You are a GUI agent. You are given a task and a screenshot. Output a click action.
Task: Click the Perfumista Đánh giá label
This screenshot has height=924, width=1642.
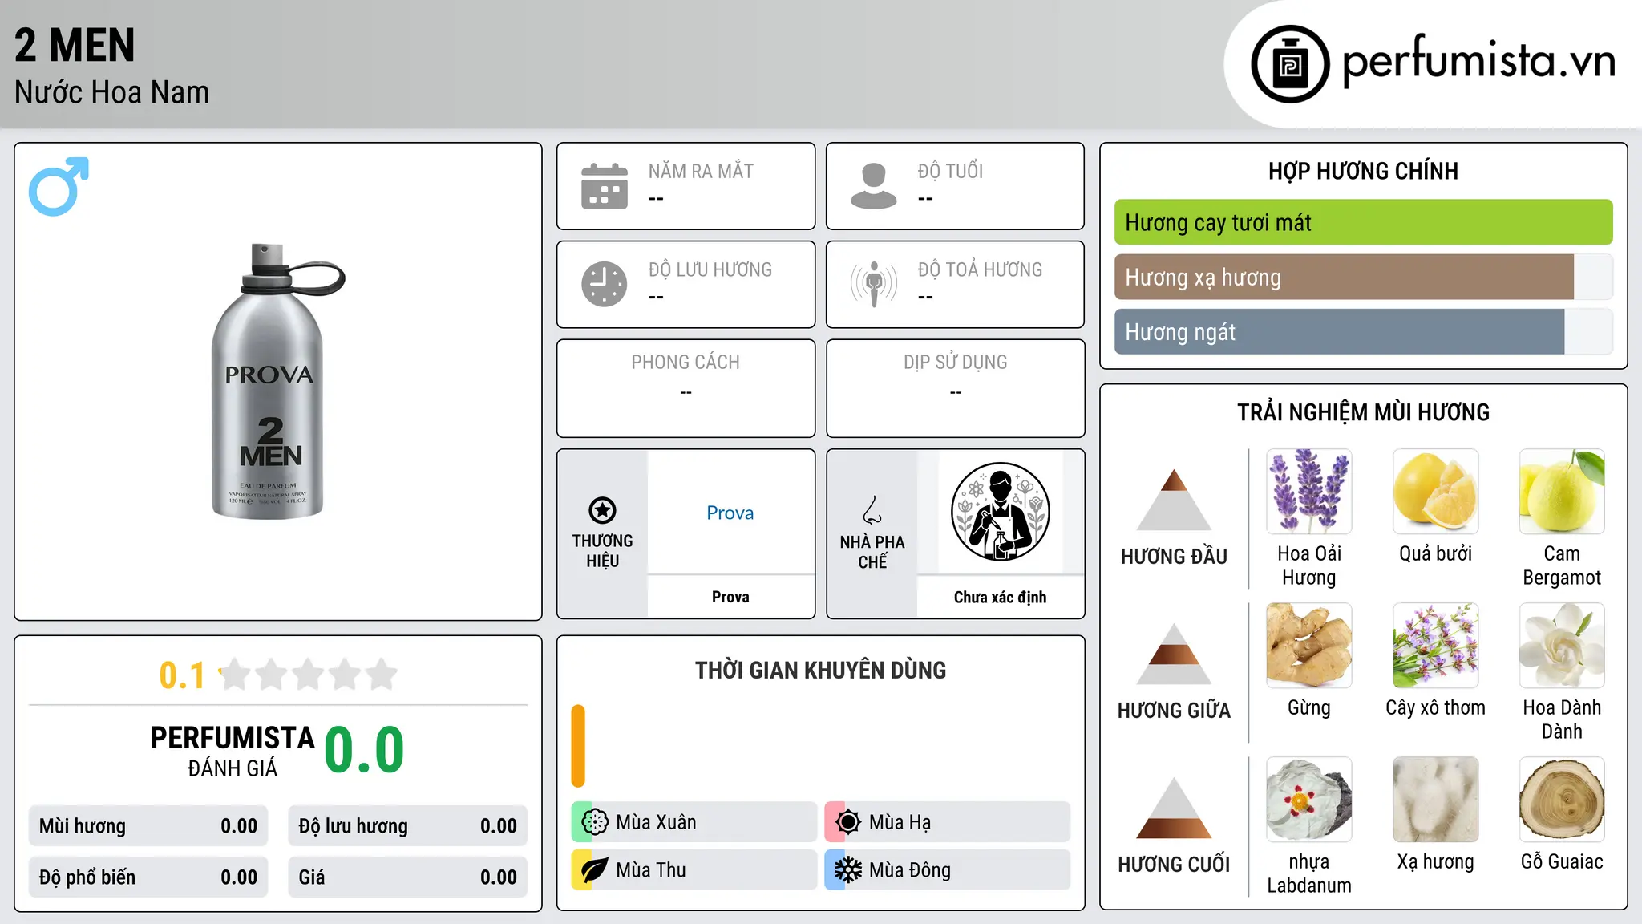[x=233, y=752]
